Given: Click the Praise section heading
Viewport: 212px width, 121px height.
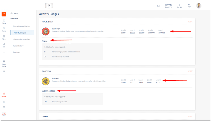Looking at the screenshot, I should point(44,41).
